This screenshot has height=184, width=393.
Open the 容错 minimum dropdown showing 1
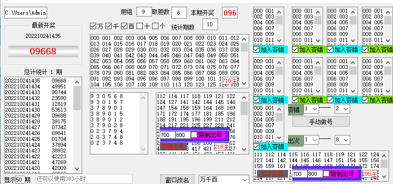click(311, 109)
